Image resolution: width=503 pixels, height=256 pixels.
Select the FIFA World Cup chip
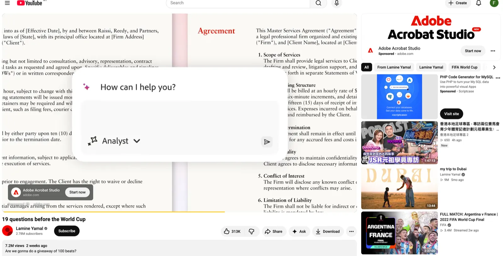point(464,67)
